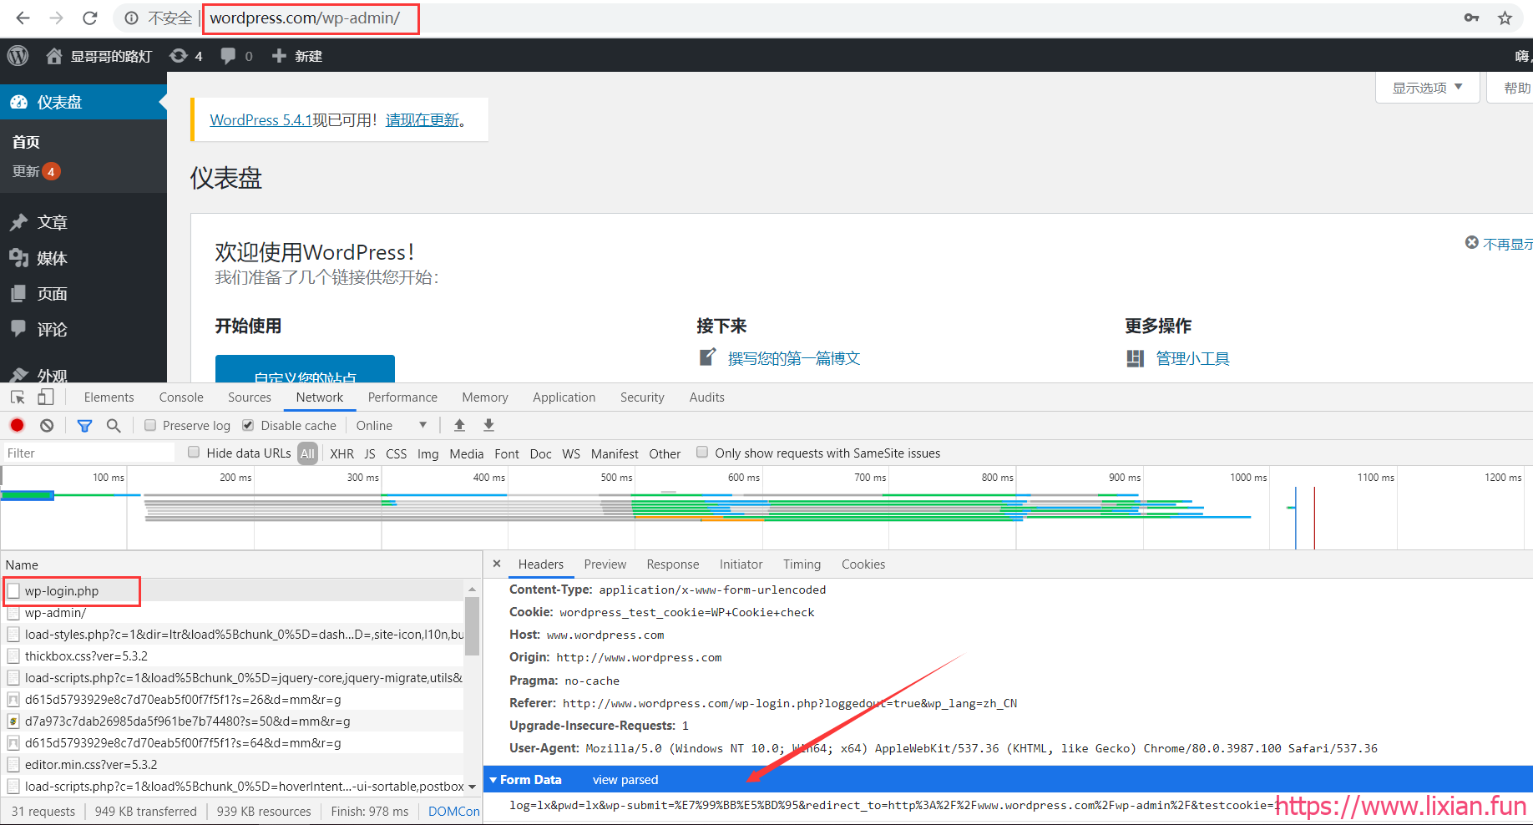The image size is (1533, 825).
Task: Switch to the Elements tab
Action: 109,397
